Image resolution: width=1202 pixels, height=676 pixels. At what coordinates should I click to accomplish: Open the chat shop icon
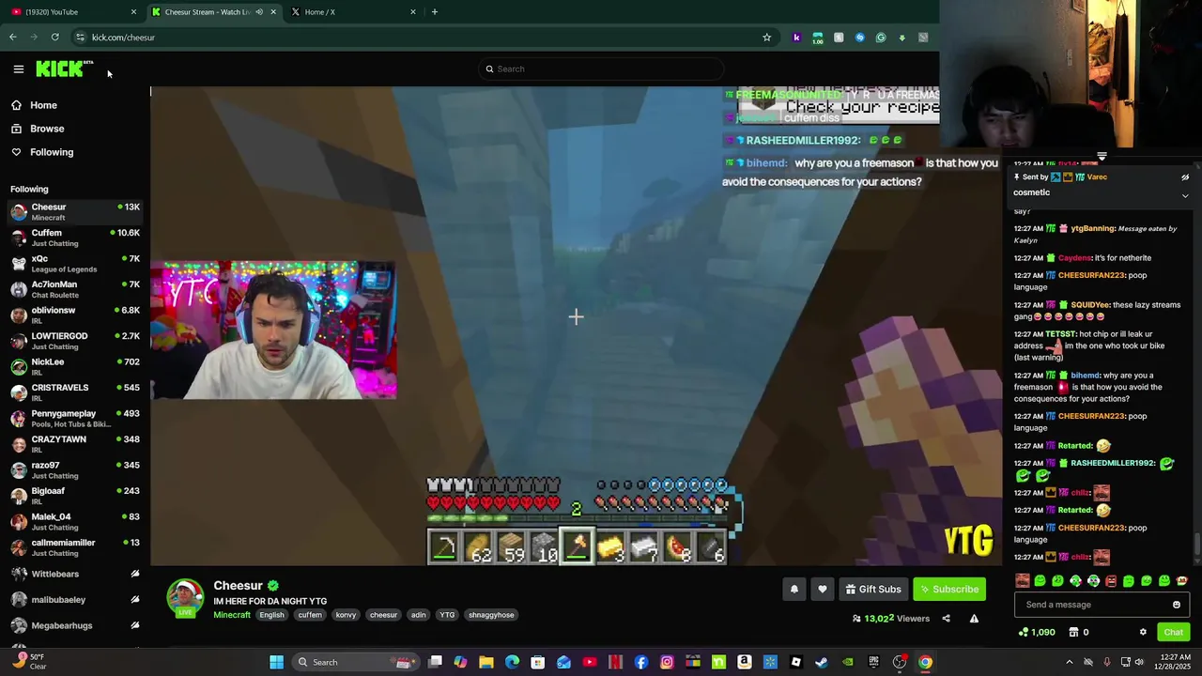click(1073, 632)
